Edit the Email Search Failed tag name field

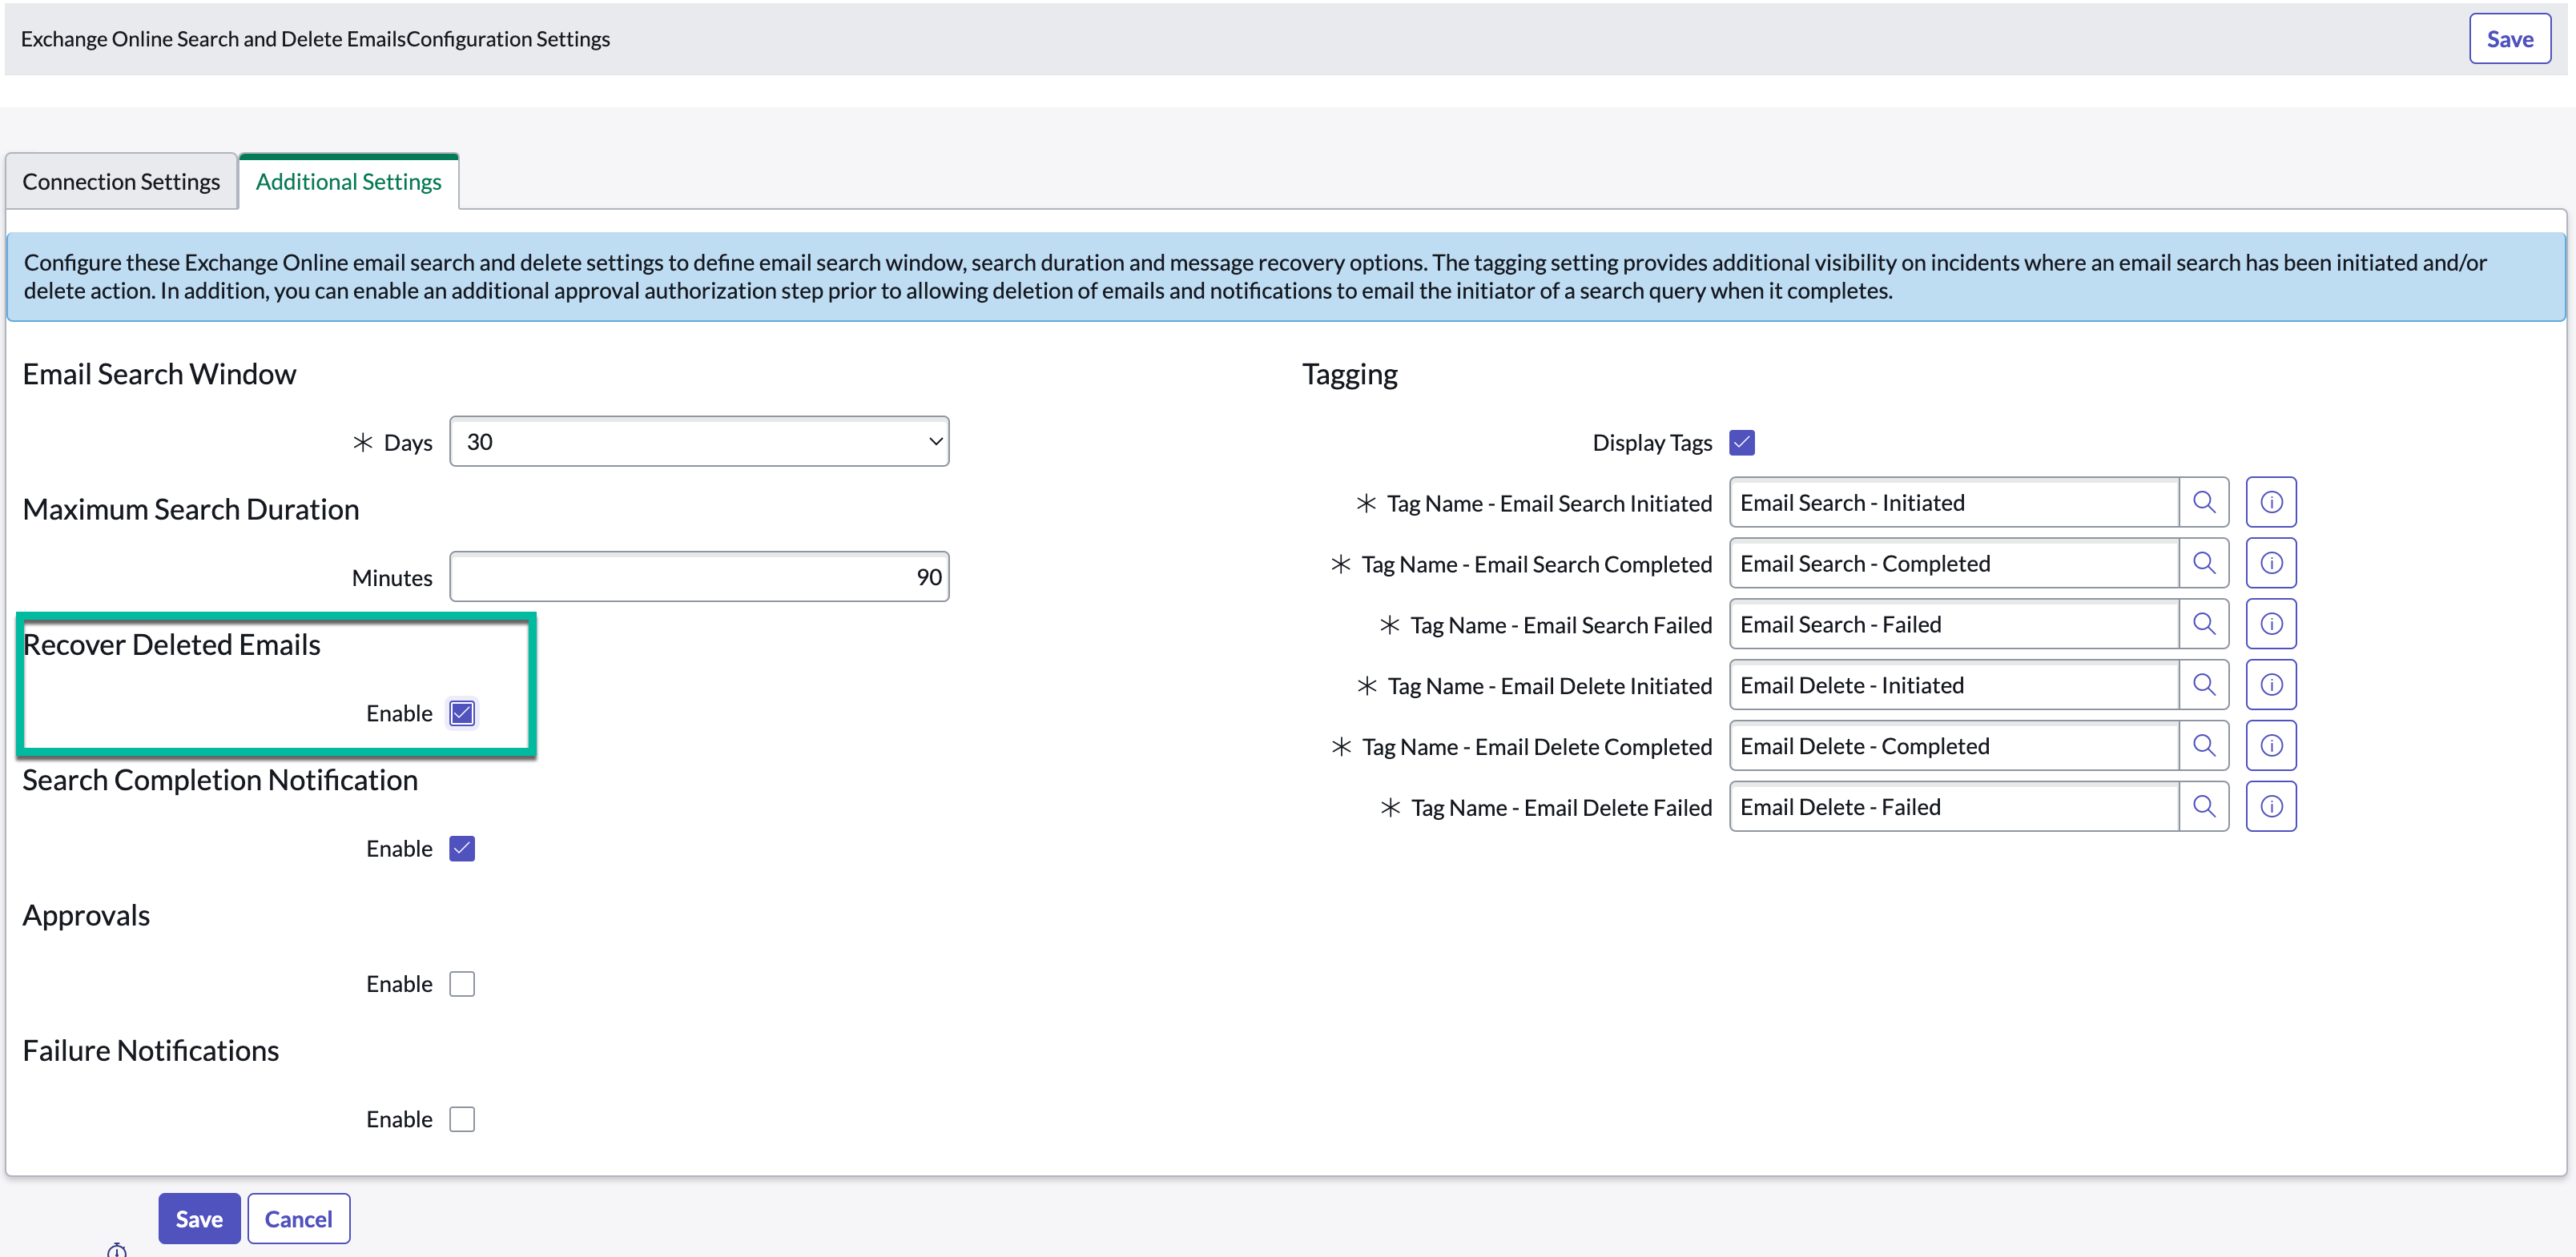tap(1954, 624)
